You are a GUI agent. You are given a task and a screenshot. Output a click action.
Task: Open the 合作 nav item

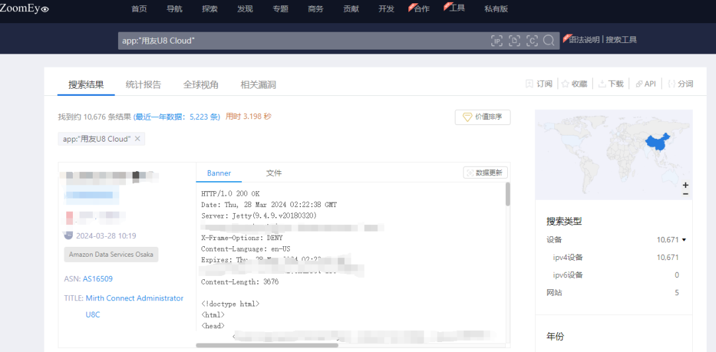point(422,9)
